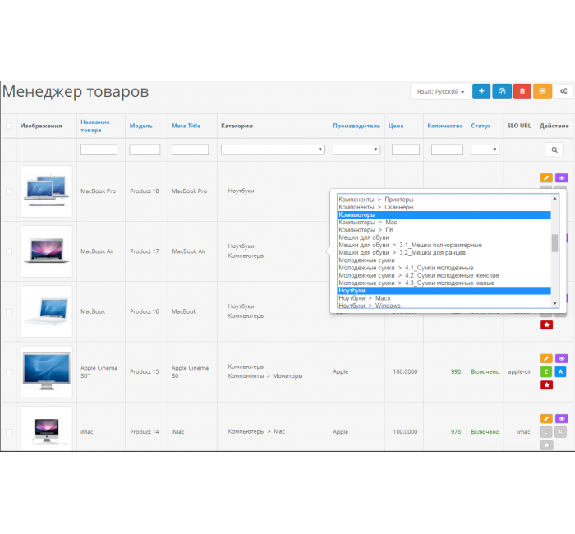Open the Категории filter dropdown
The width and height of the screenshot is (575, 534).
(x=273, y=150)
